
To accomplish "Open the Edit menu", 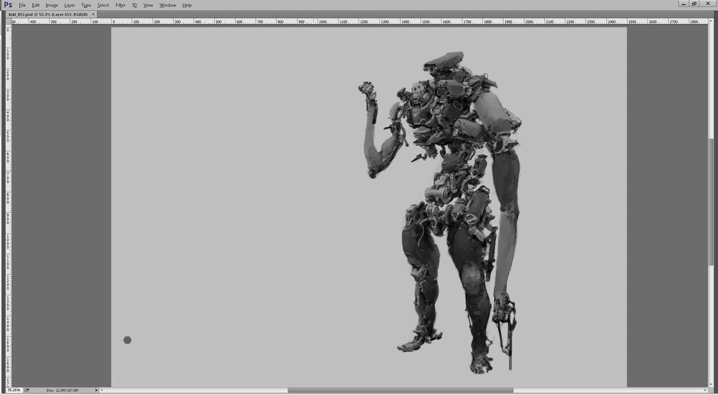I will click(36, 5).
